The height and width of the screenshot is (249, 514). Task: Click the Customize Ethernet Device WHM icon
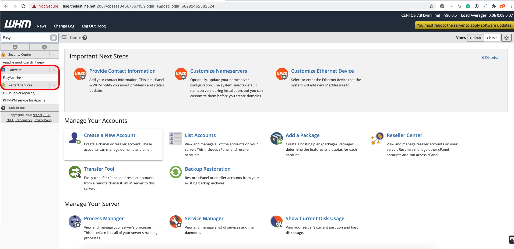[x=282, y=74]
